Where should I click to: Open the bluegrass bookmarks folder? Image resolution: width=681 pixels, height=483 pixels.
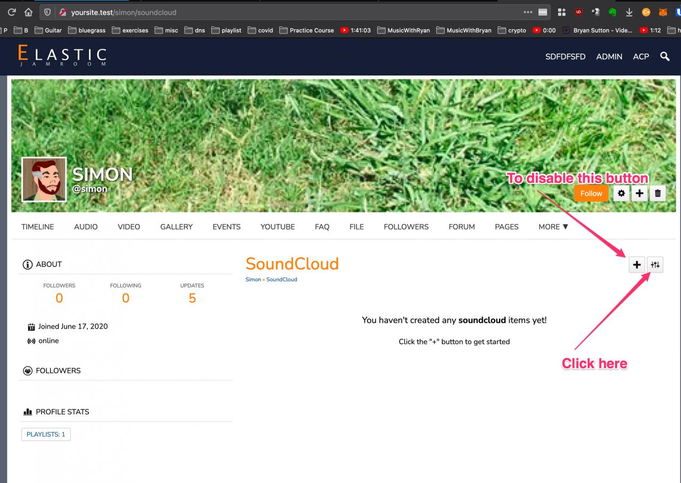point(87,30)
